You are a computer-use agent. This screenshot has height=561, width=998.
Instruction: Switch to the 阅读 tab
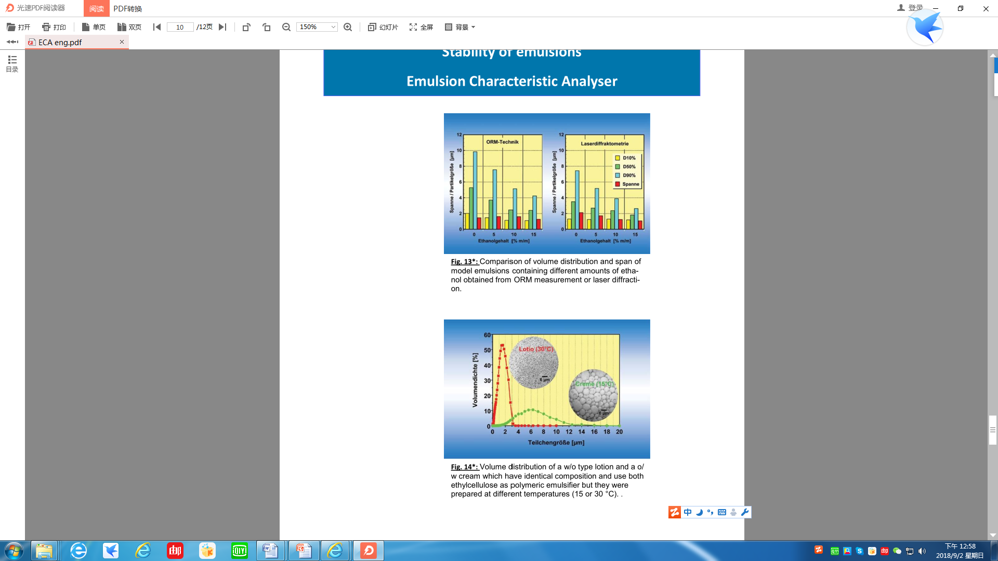(x=97, y=8)
